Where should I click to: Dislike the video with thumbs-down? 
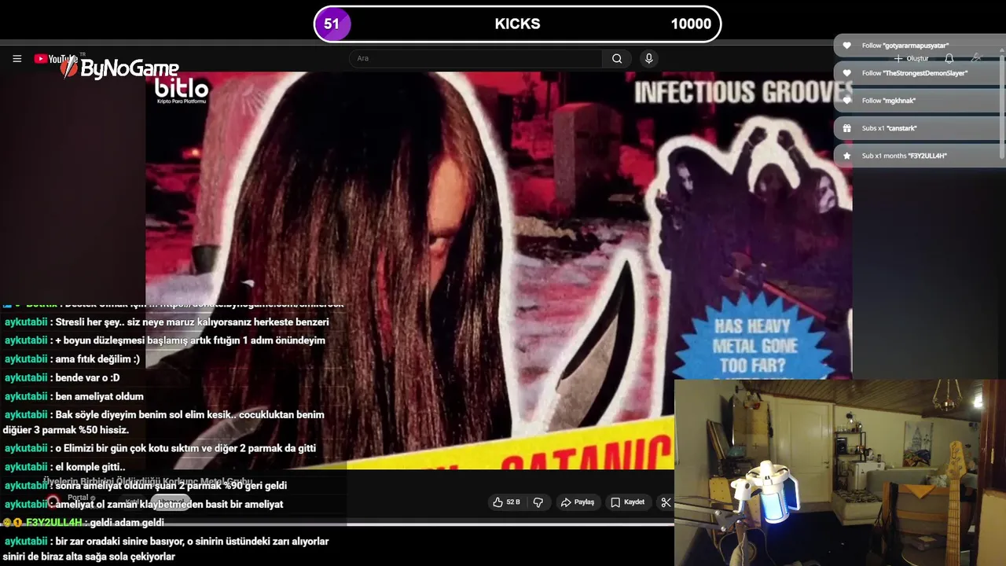tap(538, 502)
